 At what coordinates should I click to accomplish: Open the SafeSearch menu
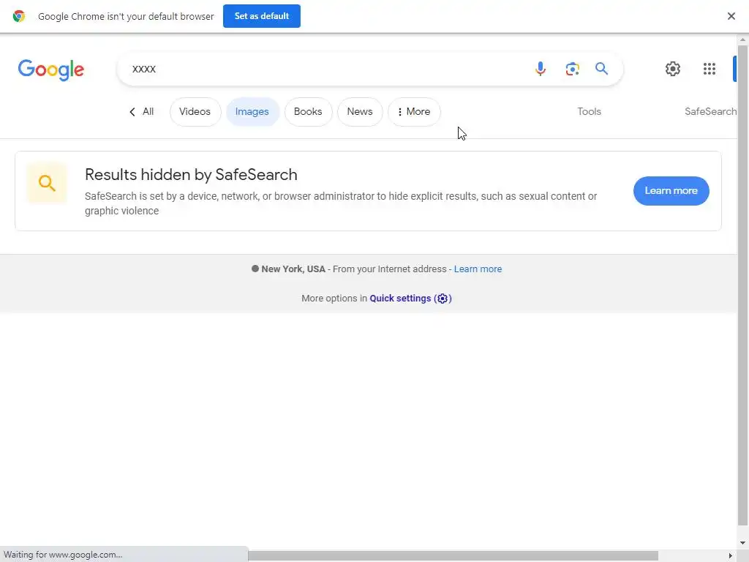point(710,112)
